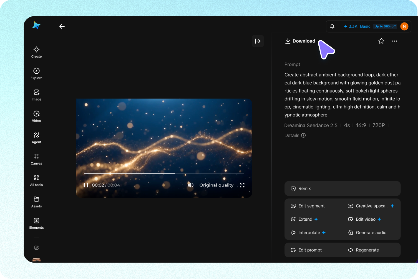Click the Edit prompt button
This screenshot has width=418, height=279.
[x=306, y=250]
